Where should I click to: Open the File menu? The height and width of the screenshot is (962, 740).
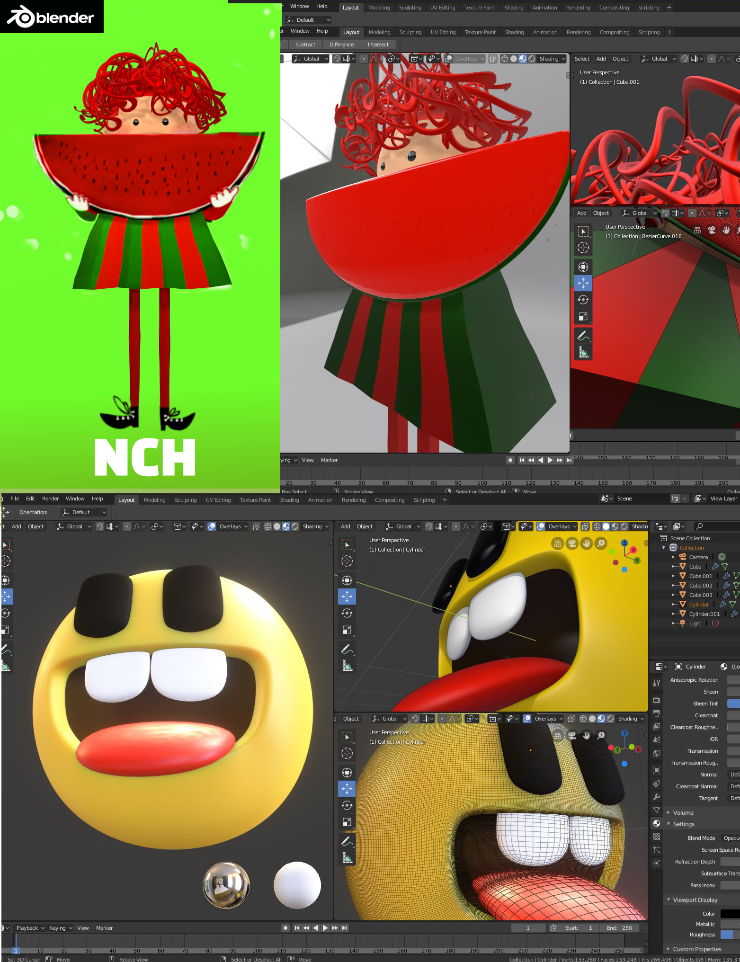pos(15,499)
